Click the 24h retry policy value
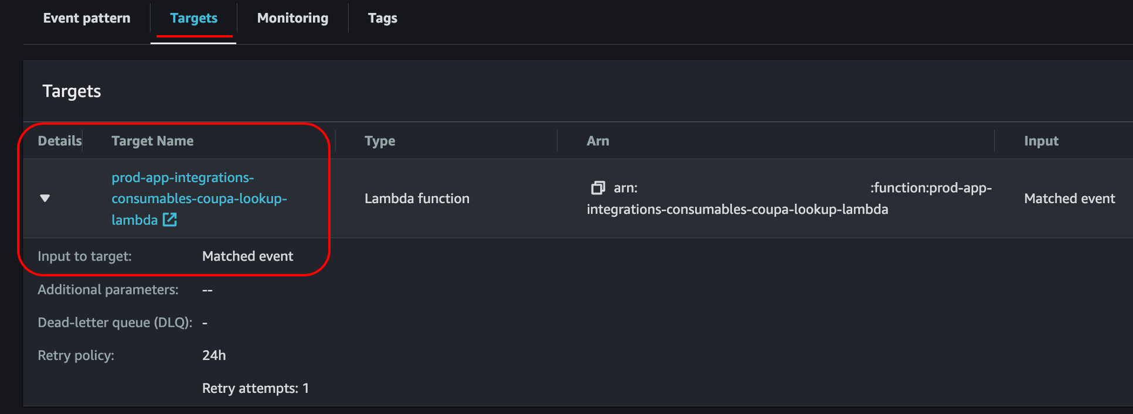The image size is (1133, 414). tap(214, 355)
